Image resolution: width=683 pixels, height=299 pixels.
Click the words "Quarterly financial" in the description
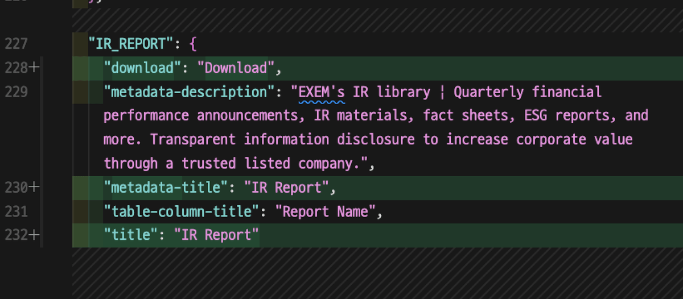[x=528, y=92]
